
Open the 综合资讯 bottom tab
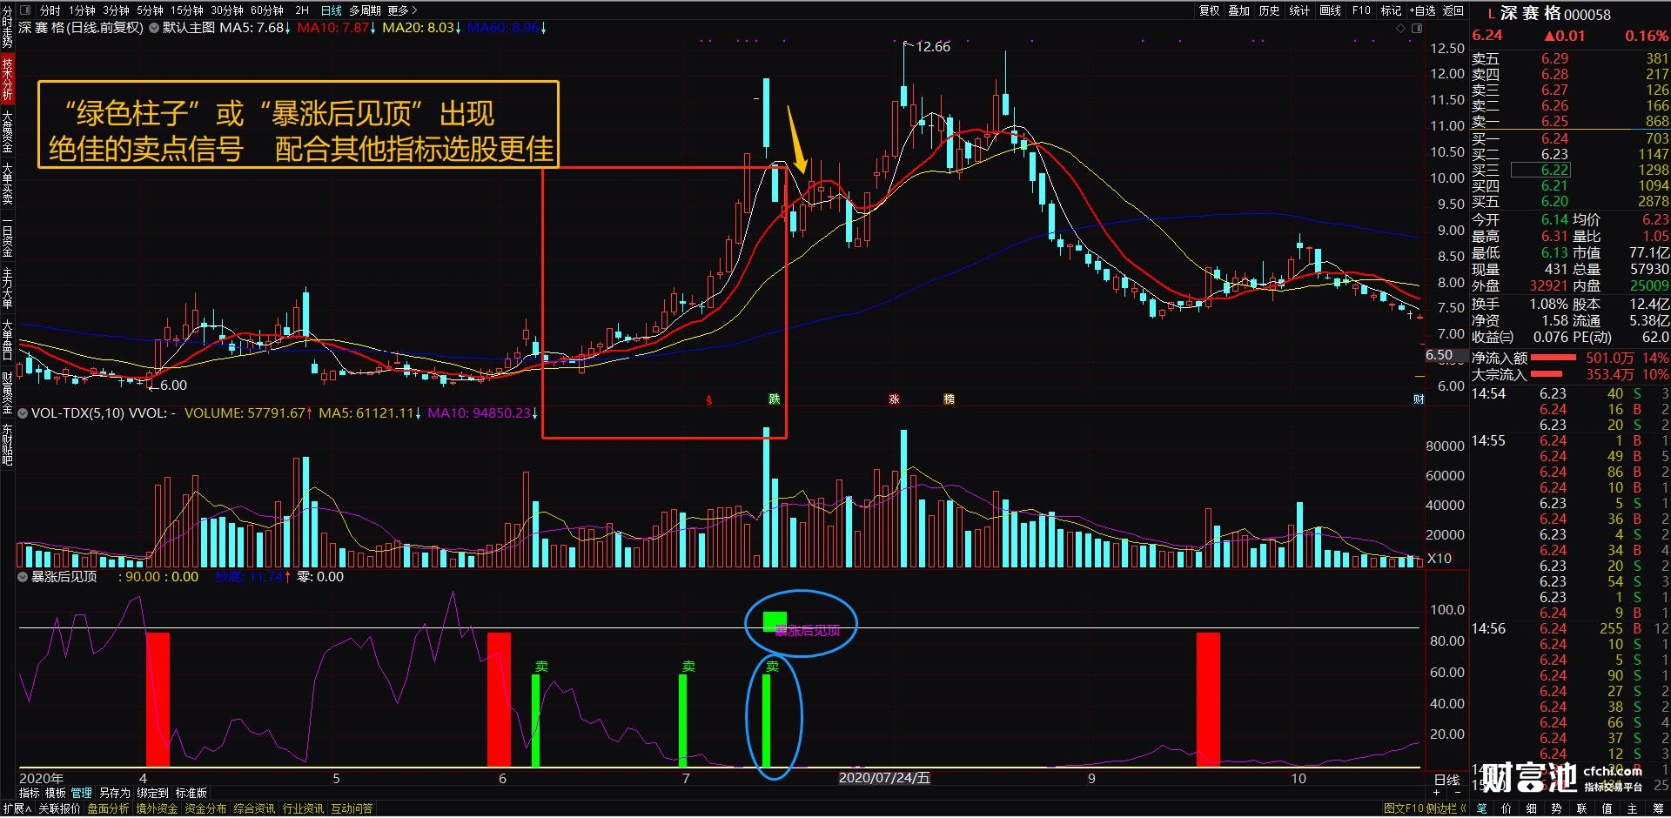tap(254, 809)
